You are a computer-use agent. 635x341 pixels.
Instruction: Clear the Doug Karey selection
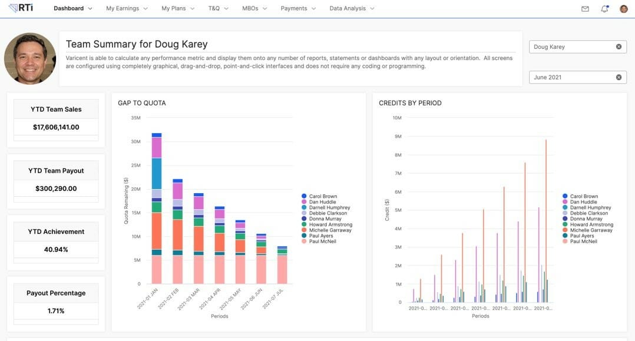(619, 47)
